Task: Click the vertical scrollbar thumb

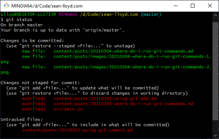Action: 215,71
